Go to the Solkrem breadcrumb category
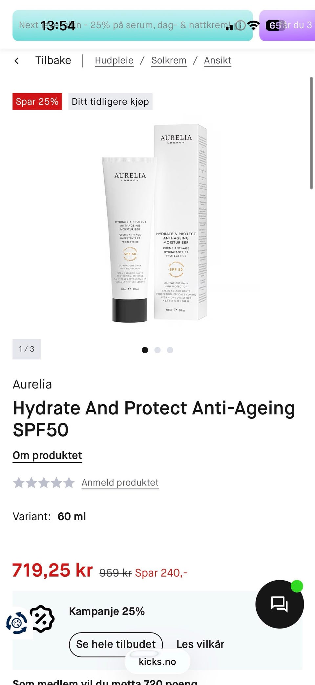This screenshot has height=685, width=315. [169, 61]
